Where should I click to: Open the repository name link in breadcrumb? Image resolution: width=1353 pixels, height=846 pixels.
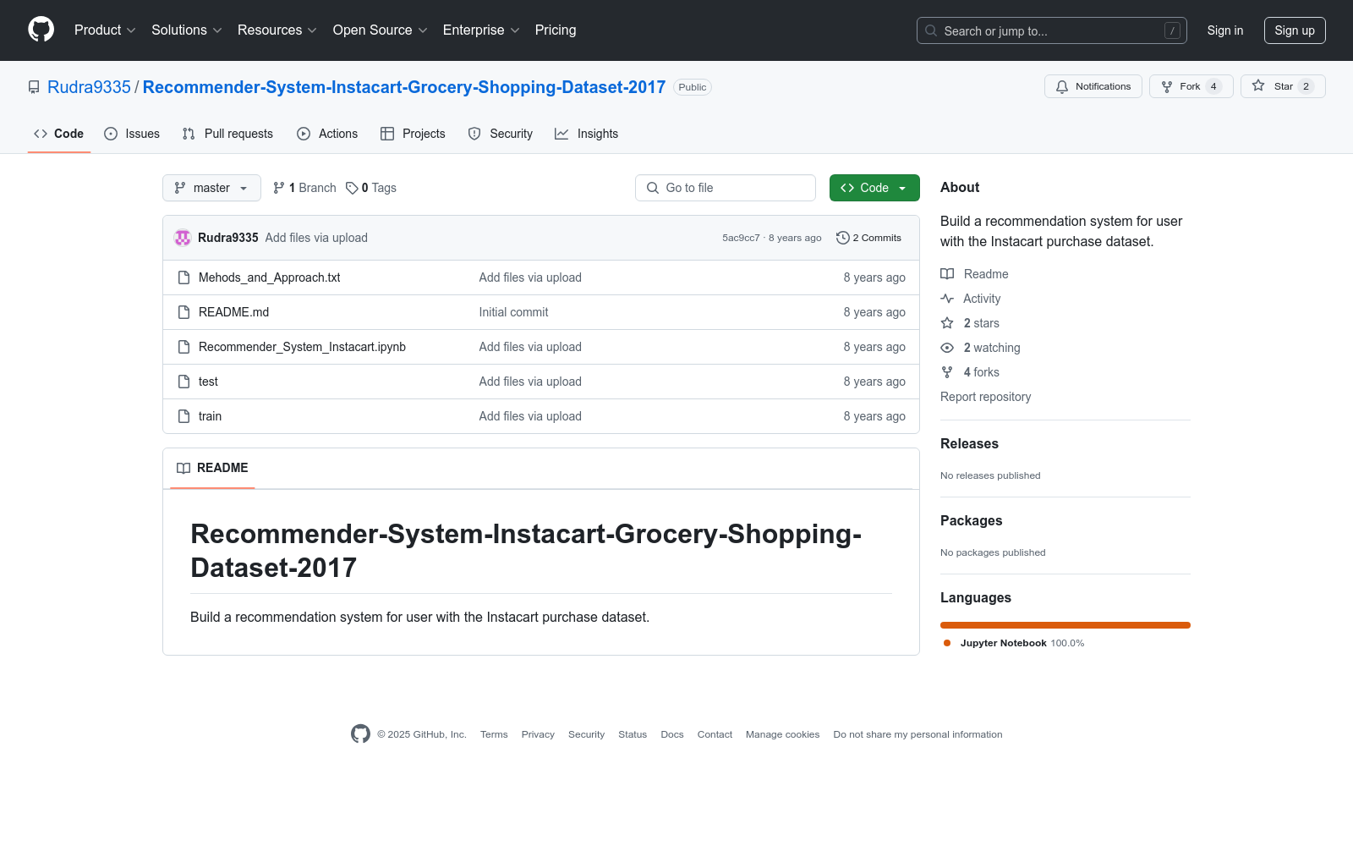tap(404, 87)
